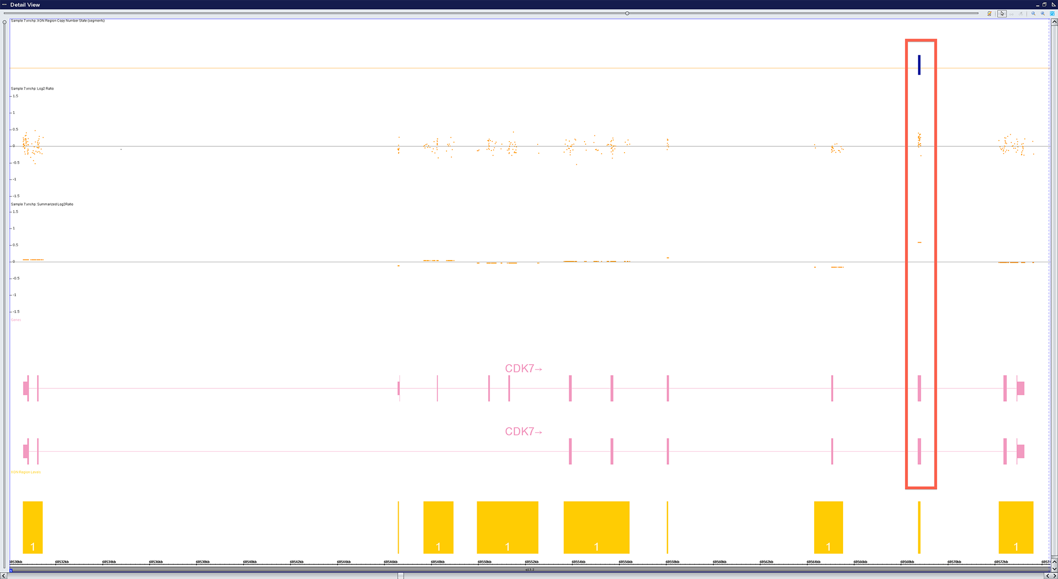Click the largest yellow XON region block
The width and height of the screenshot is (1058, 579).
coord(596,526)
